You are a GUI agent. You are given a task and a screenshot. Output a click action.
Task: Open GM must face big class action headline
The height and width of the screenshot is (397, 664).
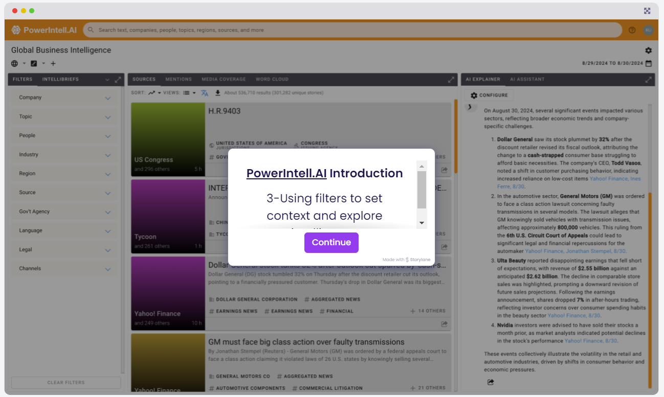pos(306,342)
